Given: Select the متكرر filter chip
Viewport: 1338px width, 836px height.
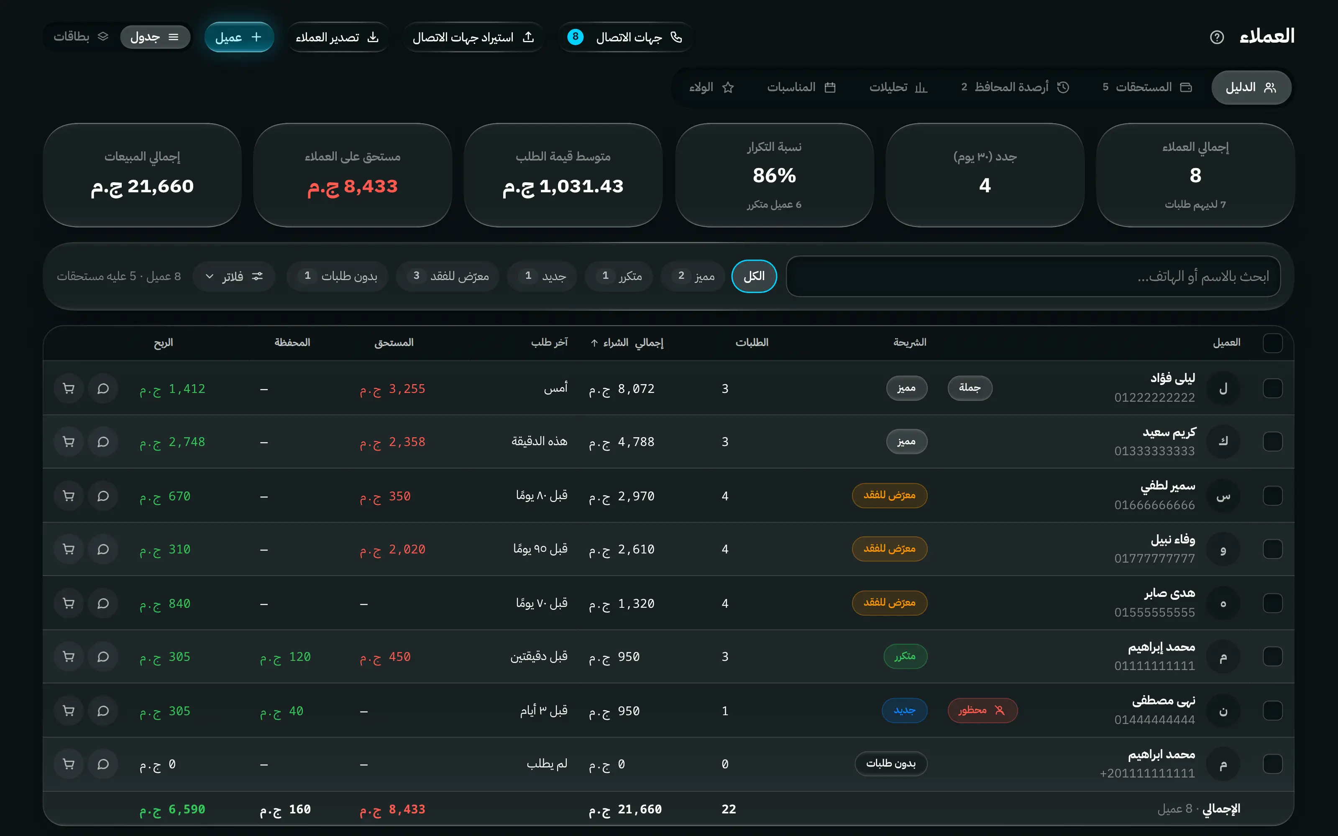Looking at the screenshot, I should (619, 276).
